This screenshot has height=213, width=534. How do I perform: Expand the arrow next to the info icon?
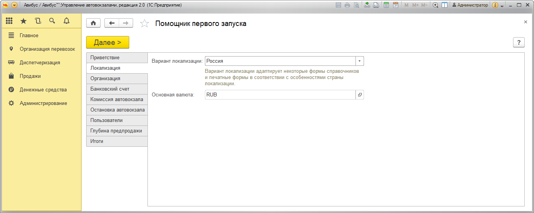(x=502, y=6)
